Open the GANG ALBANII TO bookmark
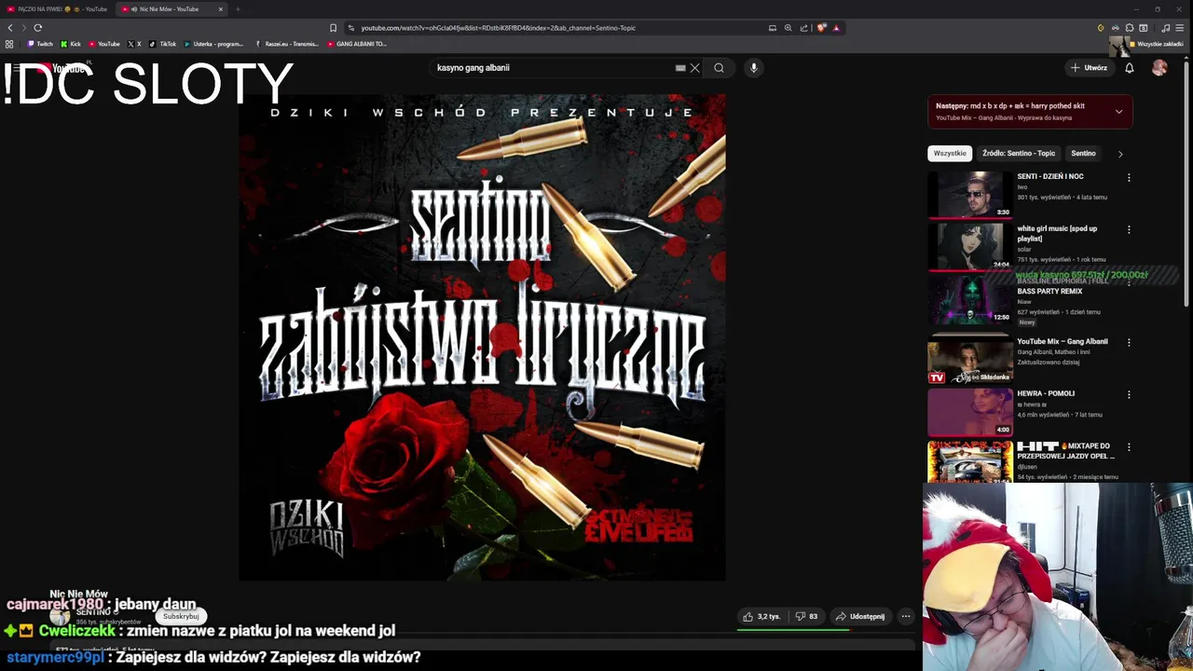1193x671 pixels. tap(357, 44)
